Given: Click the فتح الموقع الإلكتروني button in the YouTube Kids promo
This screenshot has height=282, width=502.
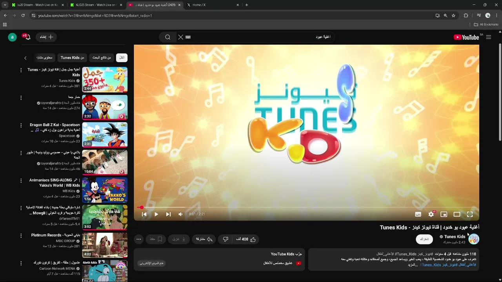Looking at the screenshot, I should [x=152, y=263].
